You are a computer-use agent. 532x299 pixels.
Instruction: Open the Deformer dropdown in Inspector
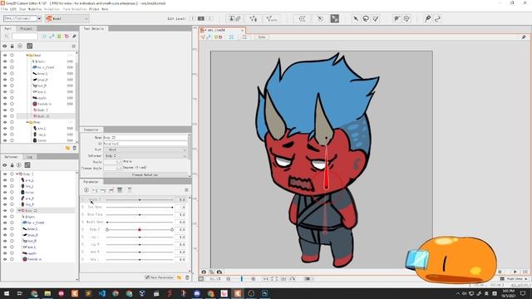tap(145, 155)
